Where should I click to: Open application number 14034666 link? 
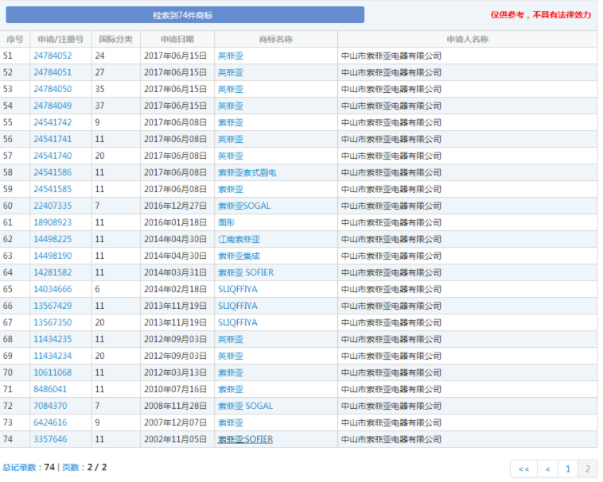53,289
